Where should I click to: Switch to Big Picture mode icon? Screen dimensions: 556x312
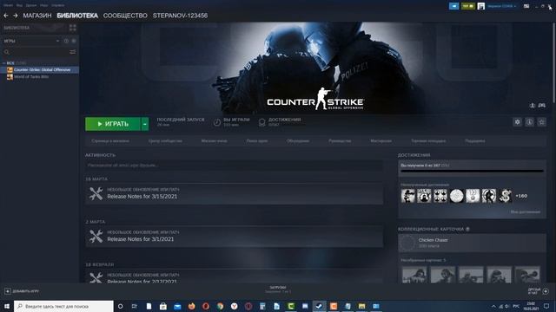(x=526, y=6)
